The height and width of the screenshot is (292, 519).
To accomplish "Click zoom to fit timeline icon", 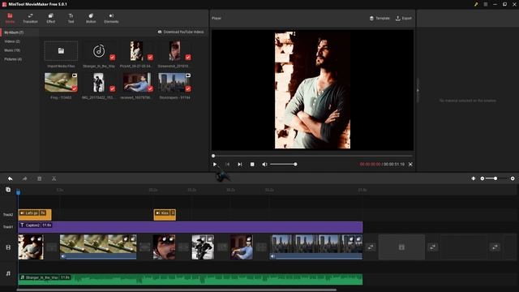I will click(x=474, y=178).
